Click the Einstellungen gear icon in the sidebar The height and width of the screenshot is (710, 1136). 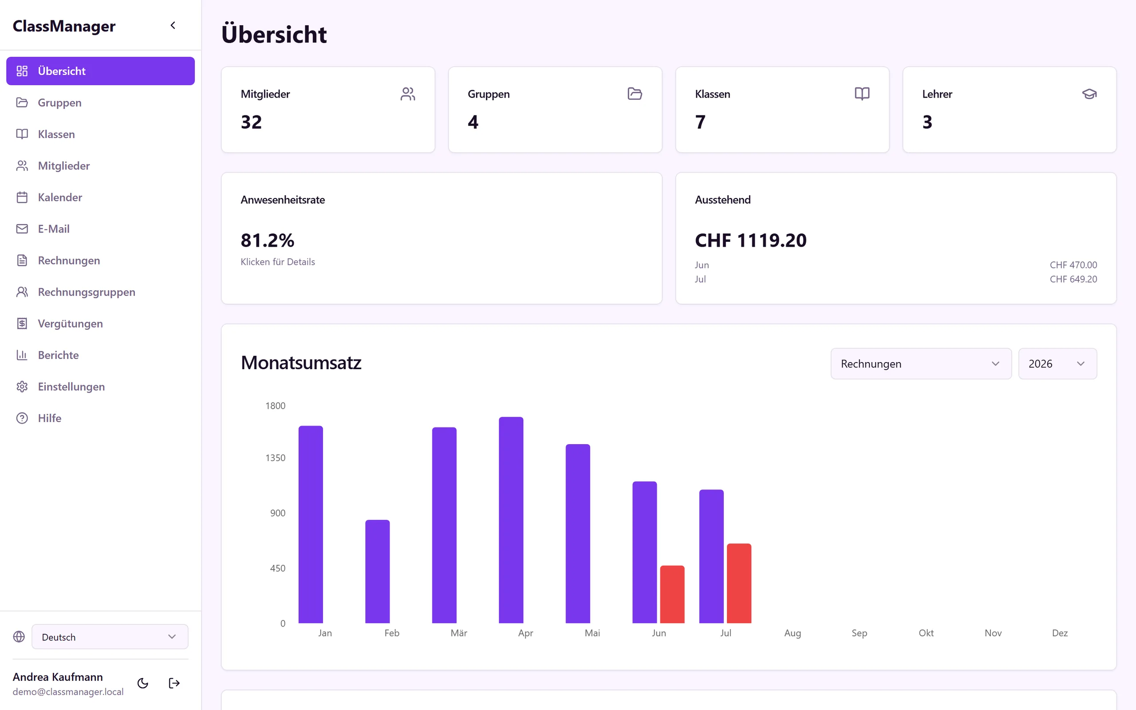[x=22, y=387]
